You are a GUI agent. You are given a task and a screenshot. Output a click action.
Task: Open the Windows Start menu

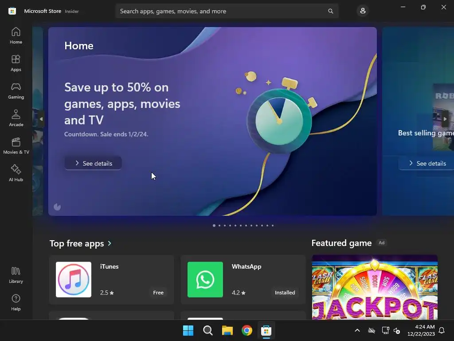(x=188, y=330)
